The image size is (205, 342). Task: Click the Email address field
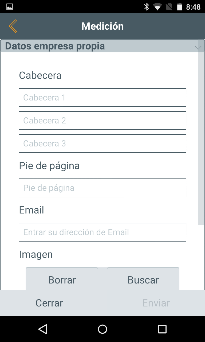click(x=102, y=232)
